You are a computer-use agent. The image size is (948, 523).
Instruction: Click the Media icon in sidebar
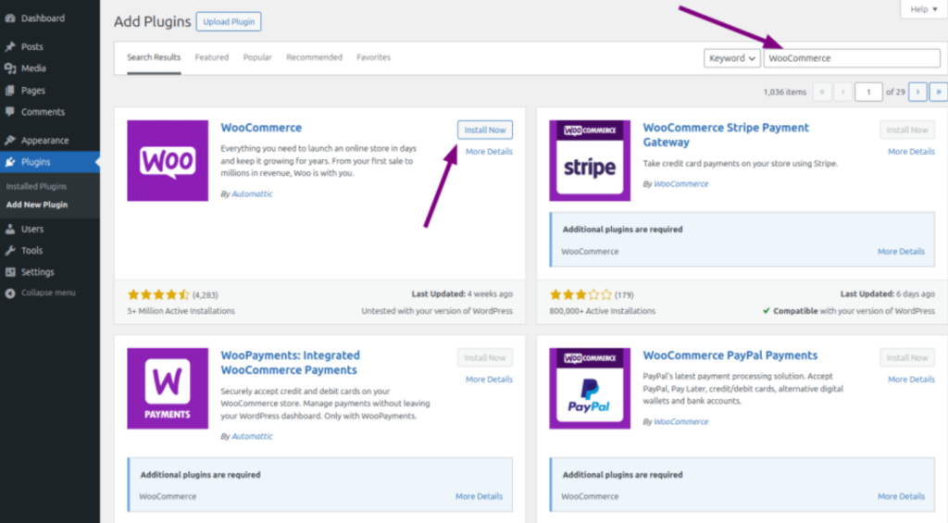(x=10, y=68)
